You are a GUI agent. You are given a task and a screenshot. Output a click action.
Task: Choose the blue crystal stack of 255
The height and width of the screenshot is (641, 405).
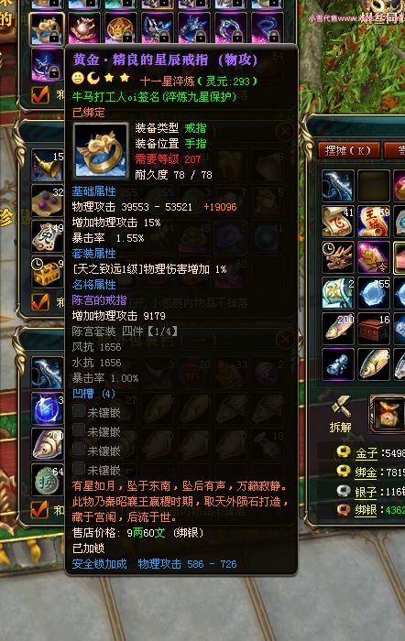(374, 293)
